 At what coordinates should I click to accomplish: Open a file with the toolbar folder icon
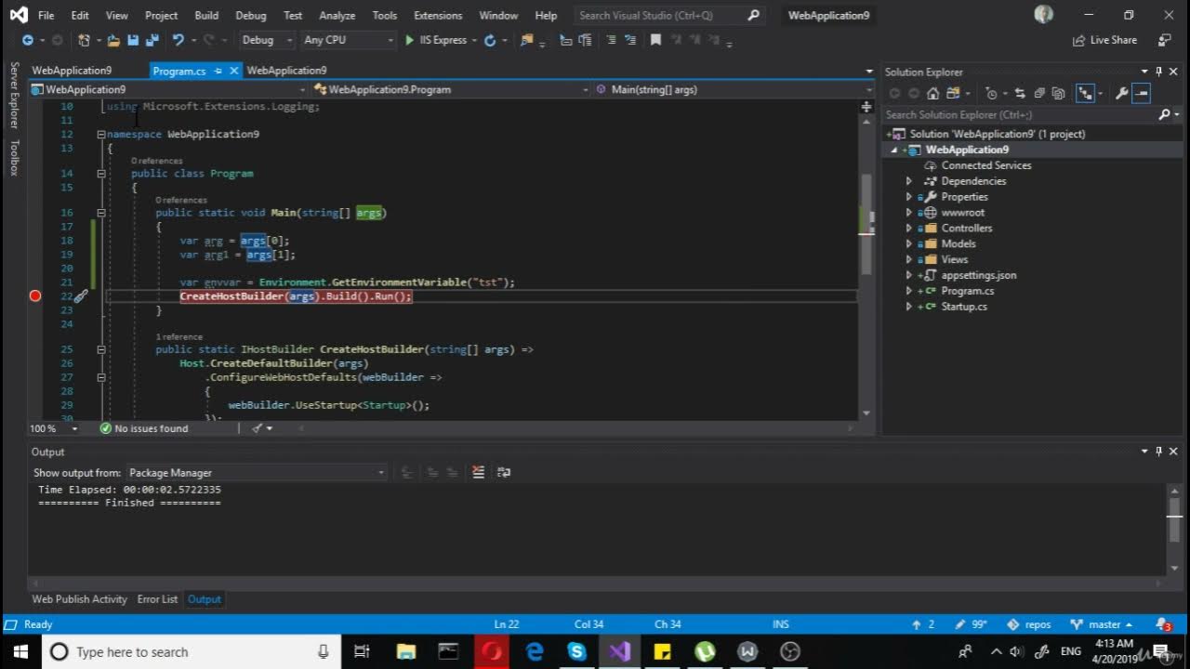coord(113,40)
